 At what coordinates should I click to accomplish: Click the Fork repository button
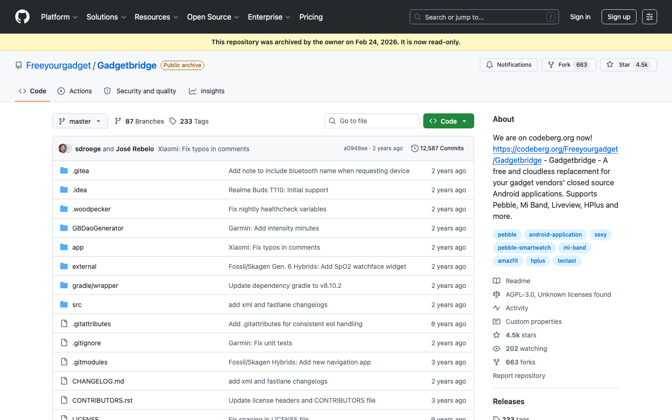(x=568, y=65)
